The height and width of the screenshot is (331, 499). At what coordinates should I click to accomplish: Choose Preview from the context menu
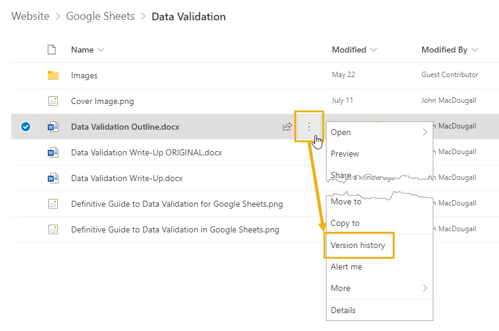344,154
